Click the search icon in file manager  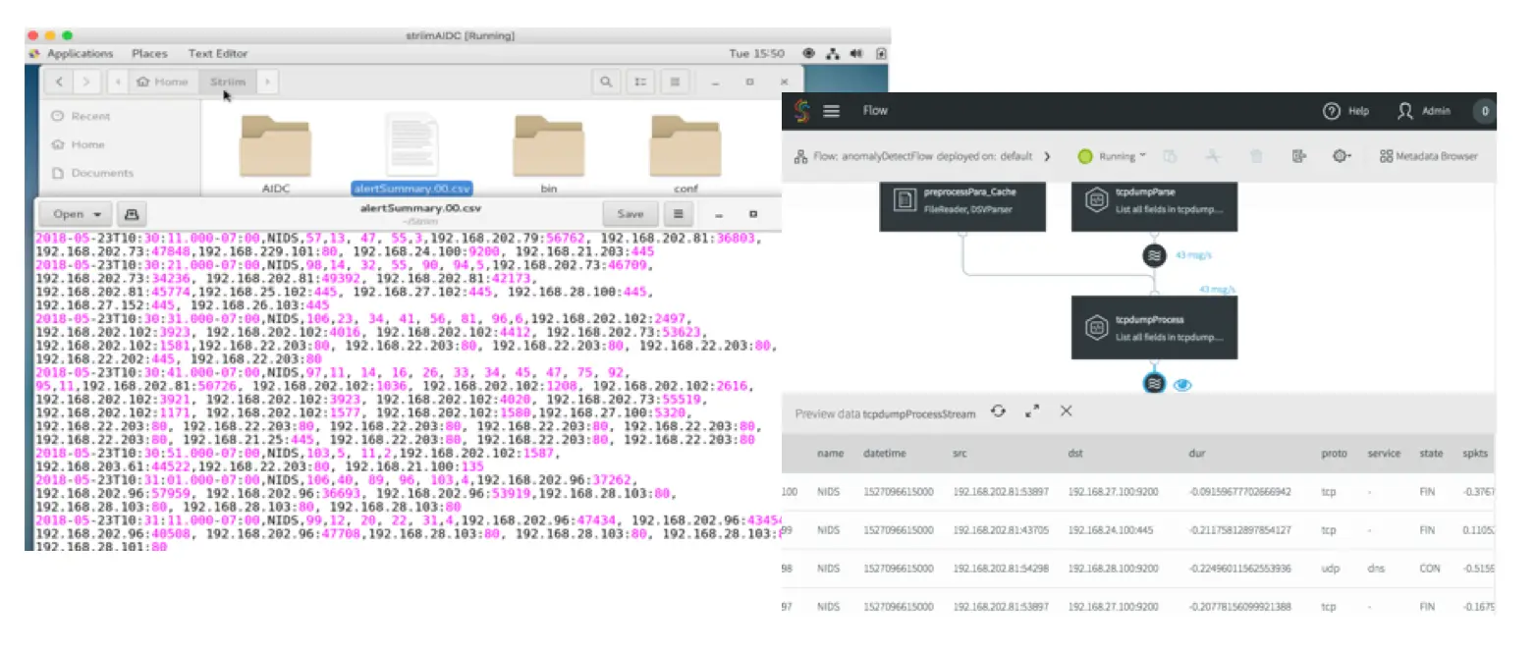606,82
